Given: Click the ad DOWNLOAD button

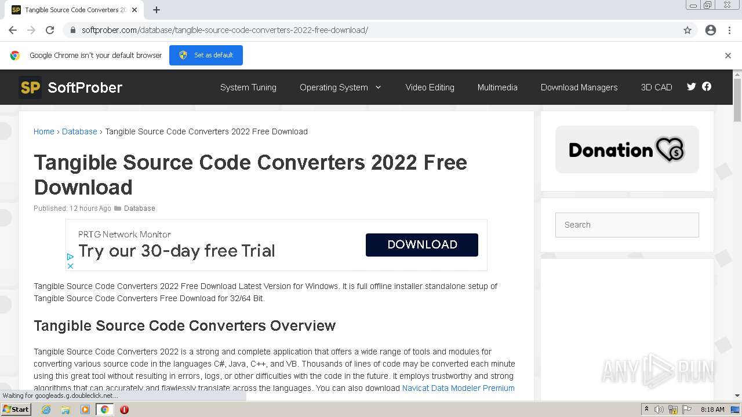Looking at the screenshot, I should point(422,244).
